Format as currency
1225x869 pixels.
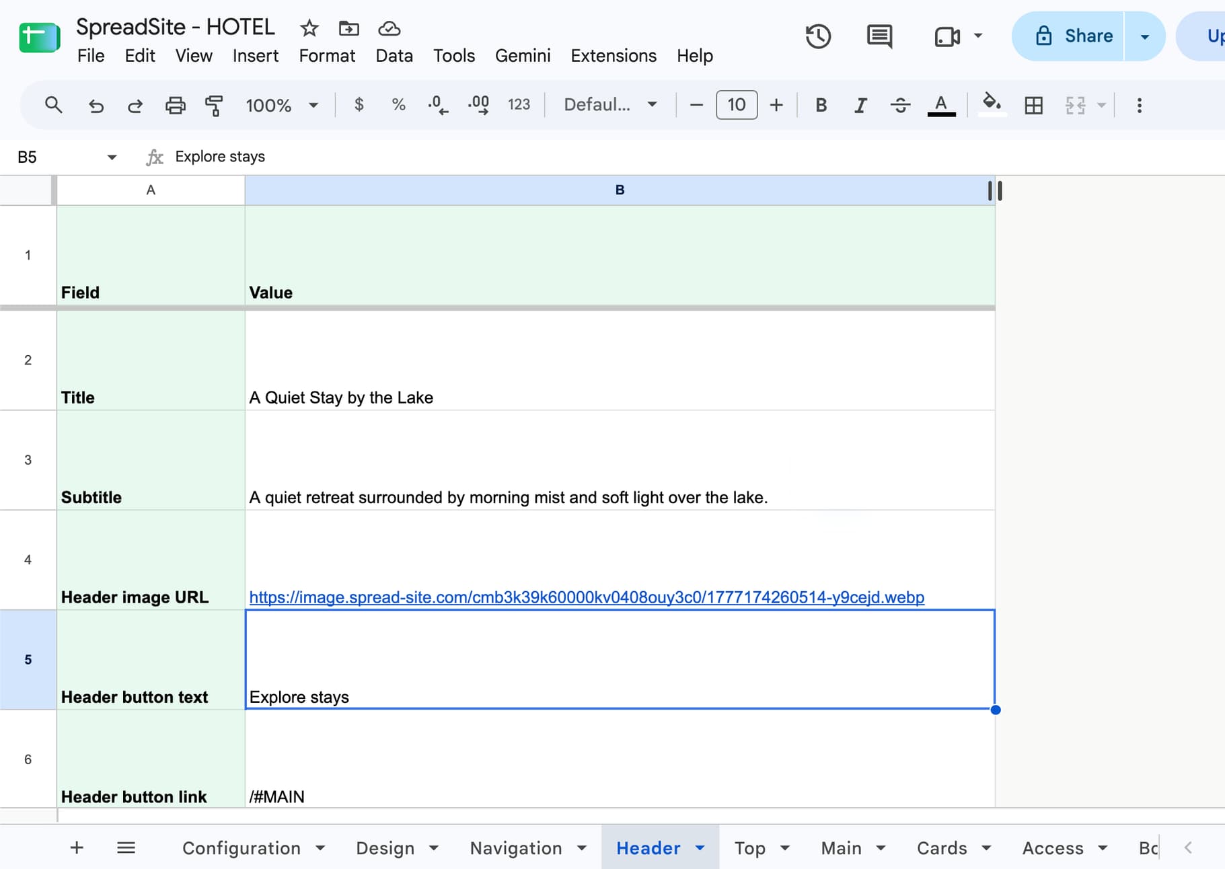[x=359, y=104]
